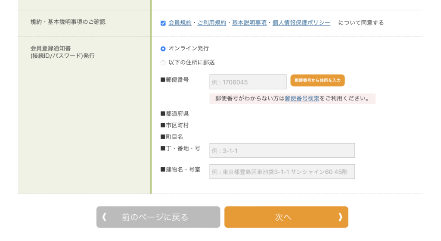Uncheck the terms agreement checkbox

(x=163, y=23)
